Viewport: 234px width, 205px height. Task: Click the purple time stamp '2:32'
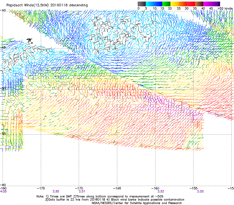tap(161, 191)
